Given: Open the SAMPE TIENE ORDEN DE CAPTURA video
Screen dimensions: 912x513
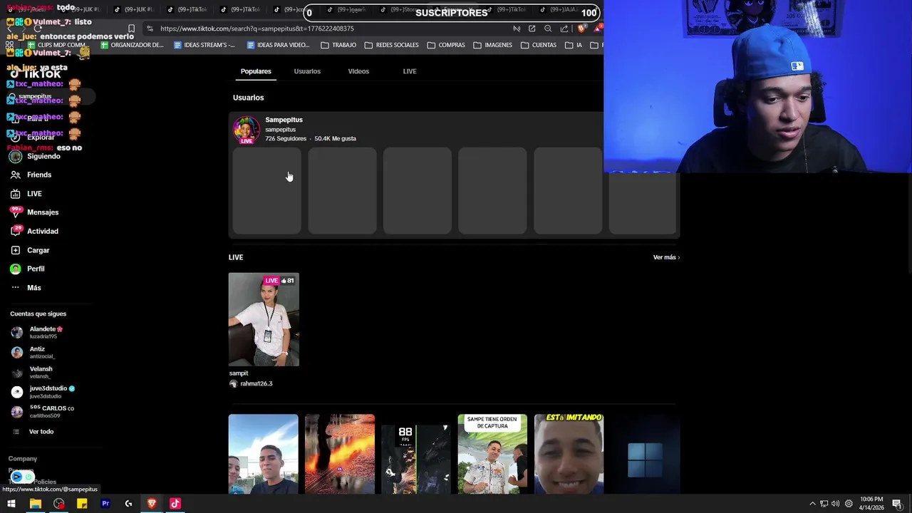Looking at the screenshot, I should click(x=492, y=454).
